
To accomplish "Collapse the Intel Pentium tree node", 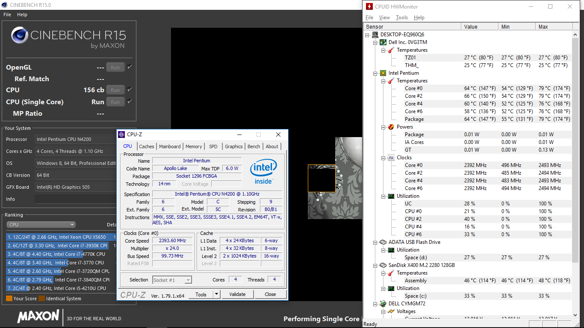I will pos(375,73).
